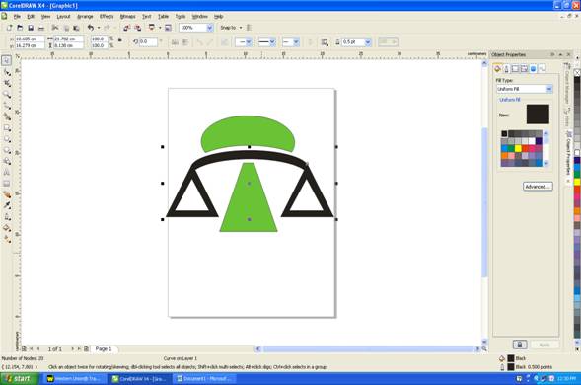Switch to the Page 1 tab

tap(104, 349)
